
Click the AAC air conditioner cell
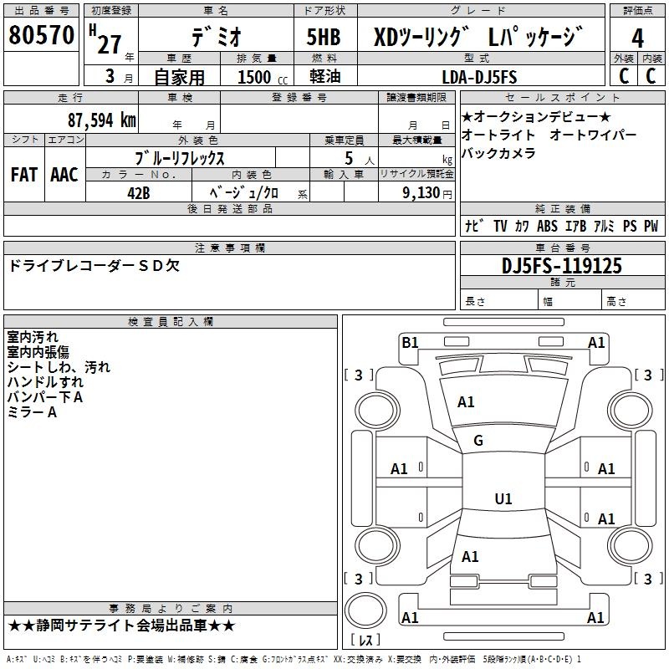64,174
